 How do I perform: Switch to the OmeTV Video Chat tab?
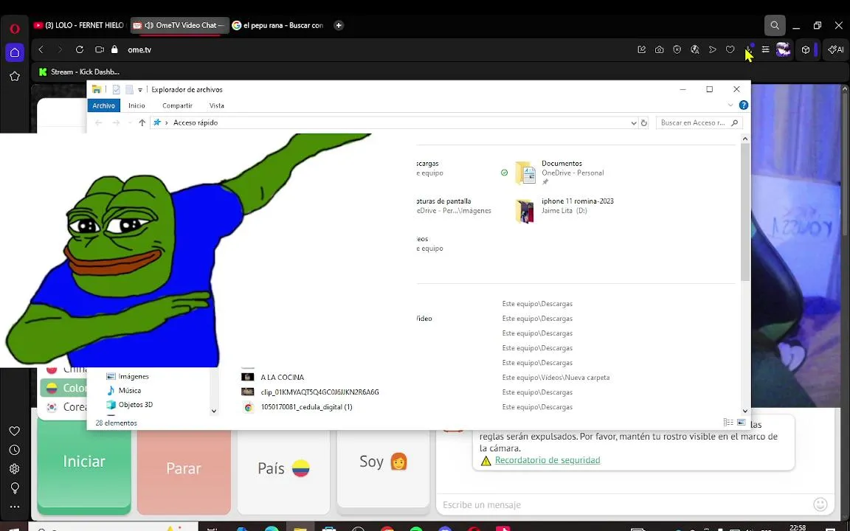pos(179,26)
